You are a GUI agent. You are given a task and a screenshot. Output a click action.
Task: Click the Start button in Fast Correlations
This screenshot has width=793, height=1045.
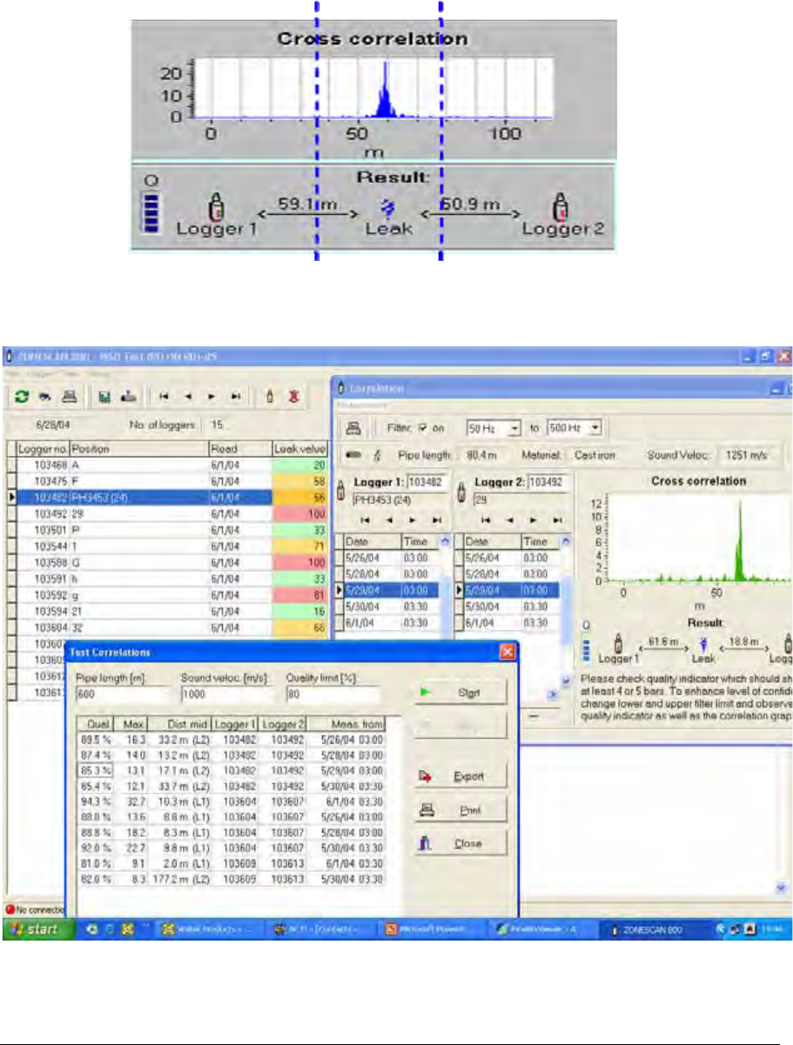460,693
